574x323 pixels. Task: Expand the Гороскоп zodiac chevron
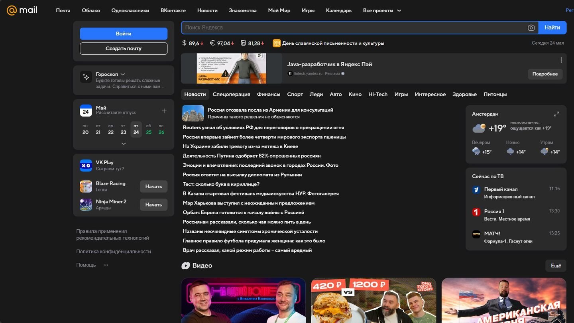(x=123, y=74)
